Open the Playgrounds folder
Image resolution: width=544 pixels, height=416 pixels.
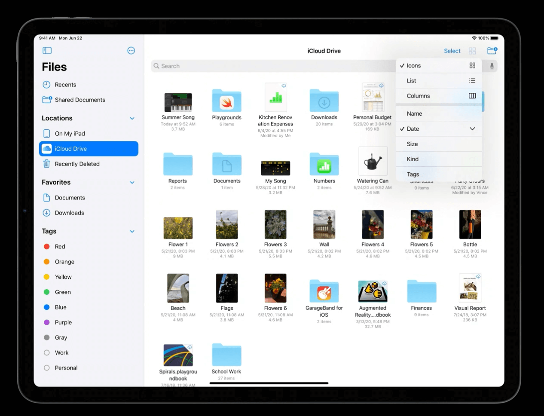(x=226, y=100)
